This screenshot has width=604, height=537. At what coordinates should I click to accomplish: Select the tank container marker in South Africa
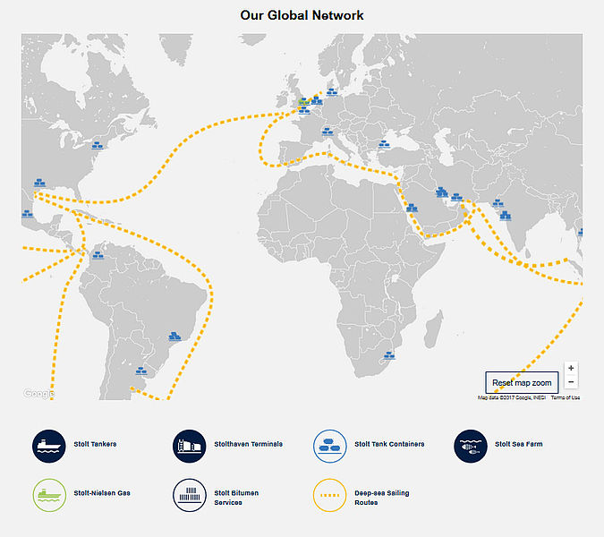[389, 355]
